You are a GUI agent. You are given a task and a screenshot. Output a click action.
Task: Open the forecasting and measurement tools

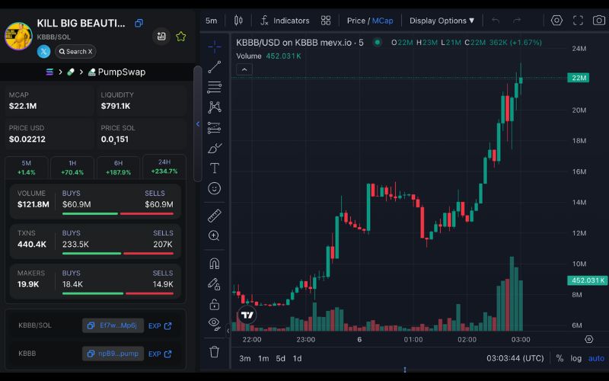[x=215, y=127]
